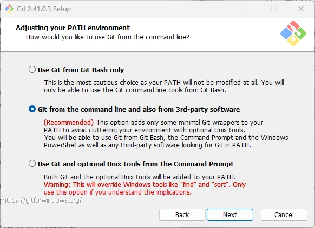
Task: Click the Git icon in the title bar
Action: pyautogui.click(x=9, y=9)
